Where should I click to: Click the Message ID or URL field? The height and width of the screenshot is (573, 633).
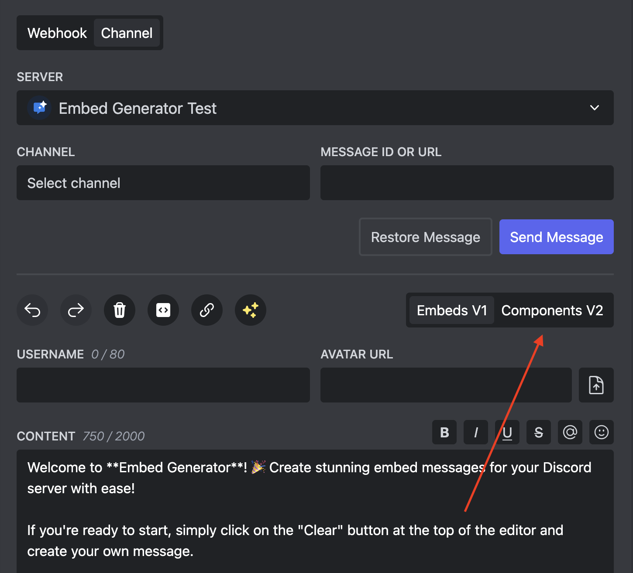click(x=467, y=183)
